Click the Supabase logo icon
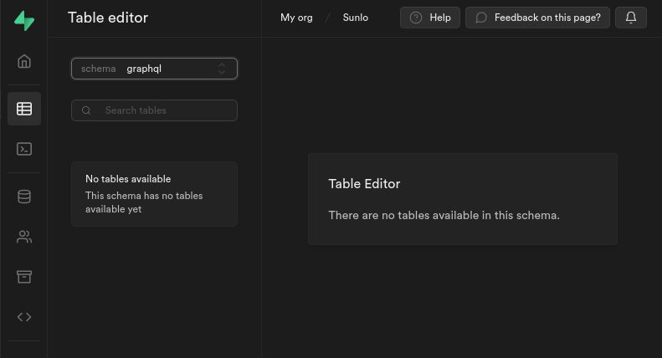The width and height of the screenshot is (662, 358). coord(24,20)
